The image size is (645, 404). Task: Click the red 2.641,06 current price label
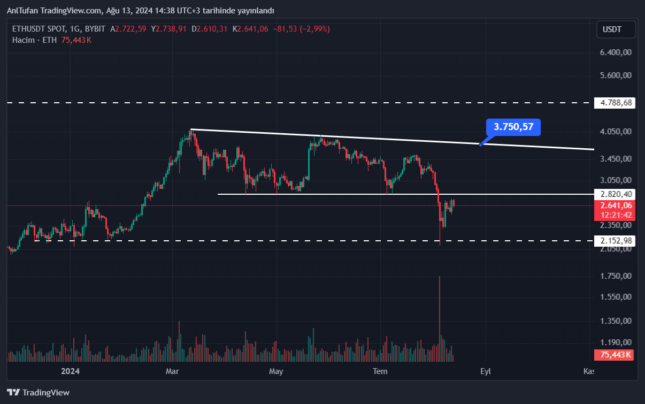point(616,205)
